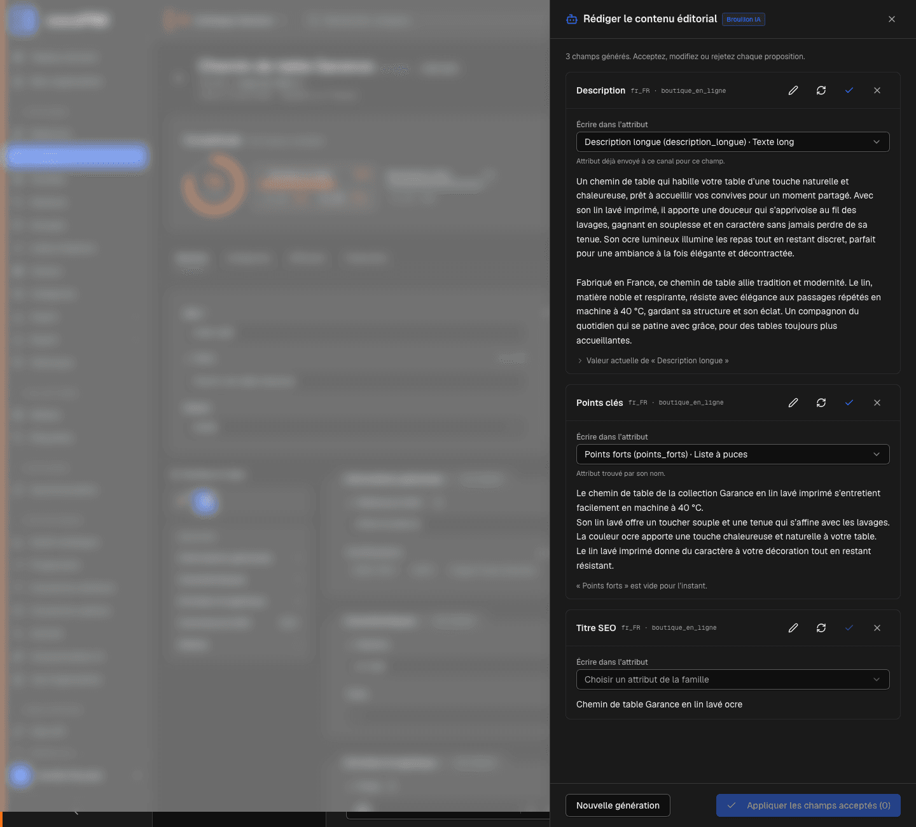
Task: Click the first paragraph of generated description
Action: [x=726, y=218]
